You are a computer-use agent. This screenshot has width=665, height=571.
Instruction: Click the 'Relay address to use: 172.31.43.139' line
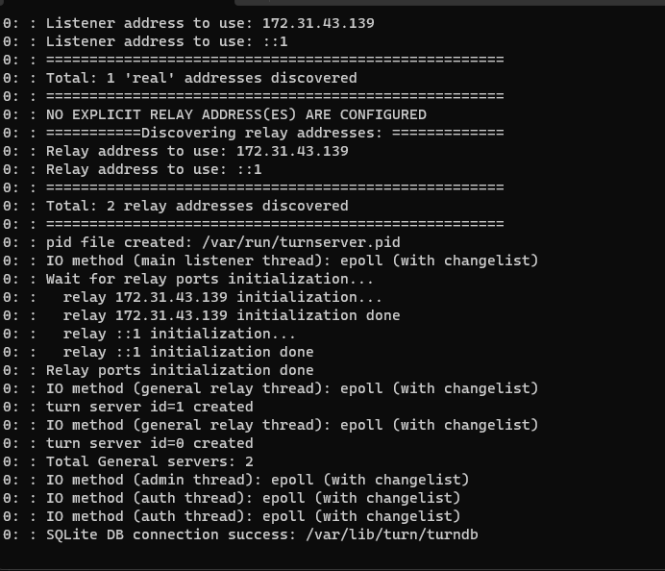tap(197, 151)
